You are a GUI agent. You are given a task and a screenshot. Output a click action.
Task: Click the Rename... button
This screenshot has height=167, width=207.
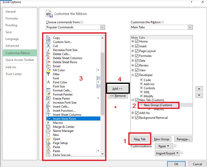[x=183, y=139]
